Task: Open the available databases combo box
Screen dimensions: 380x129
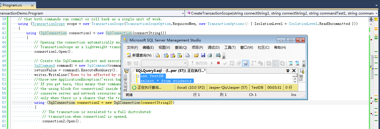Action: point(164,63)
